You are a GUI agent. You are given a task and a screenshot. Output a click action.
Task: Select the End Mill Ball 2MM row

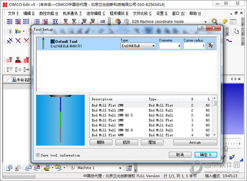tap(151, 110)
